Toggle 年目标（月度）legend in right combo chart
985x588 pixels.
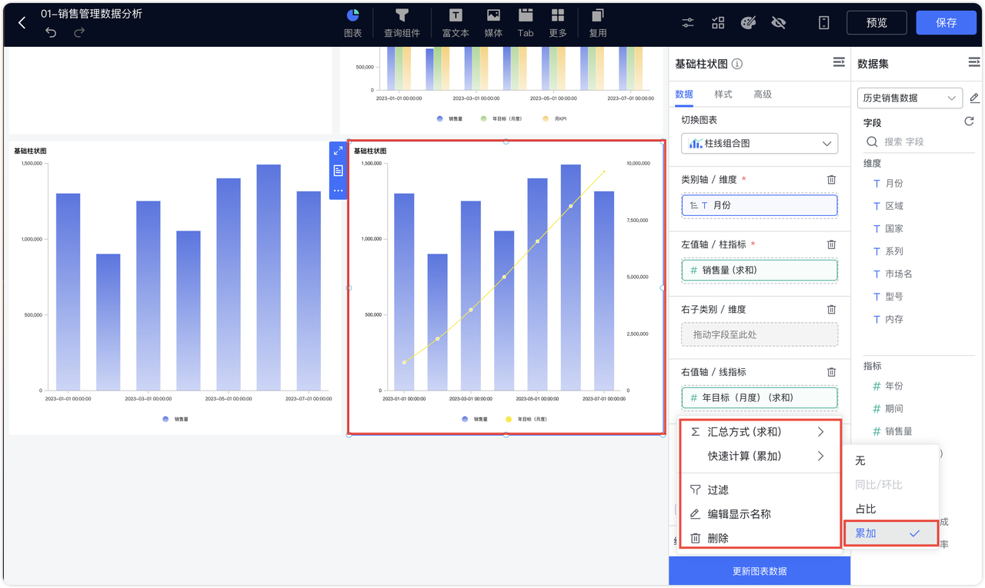[526, 420]
